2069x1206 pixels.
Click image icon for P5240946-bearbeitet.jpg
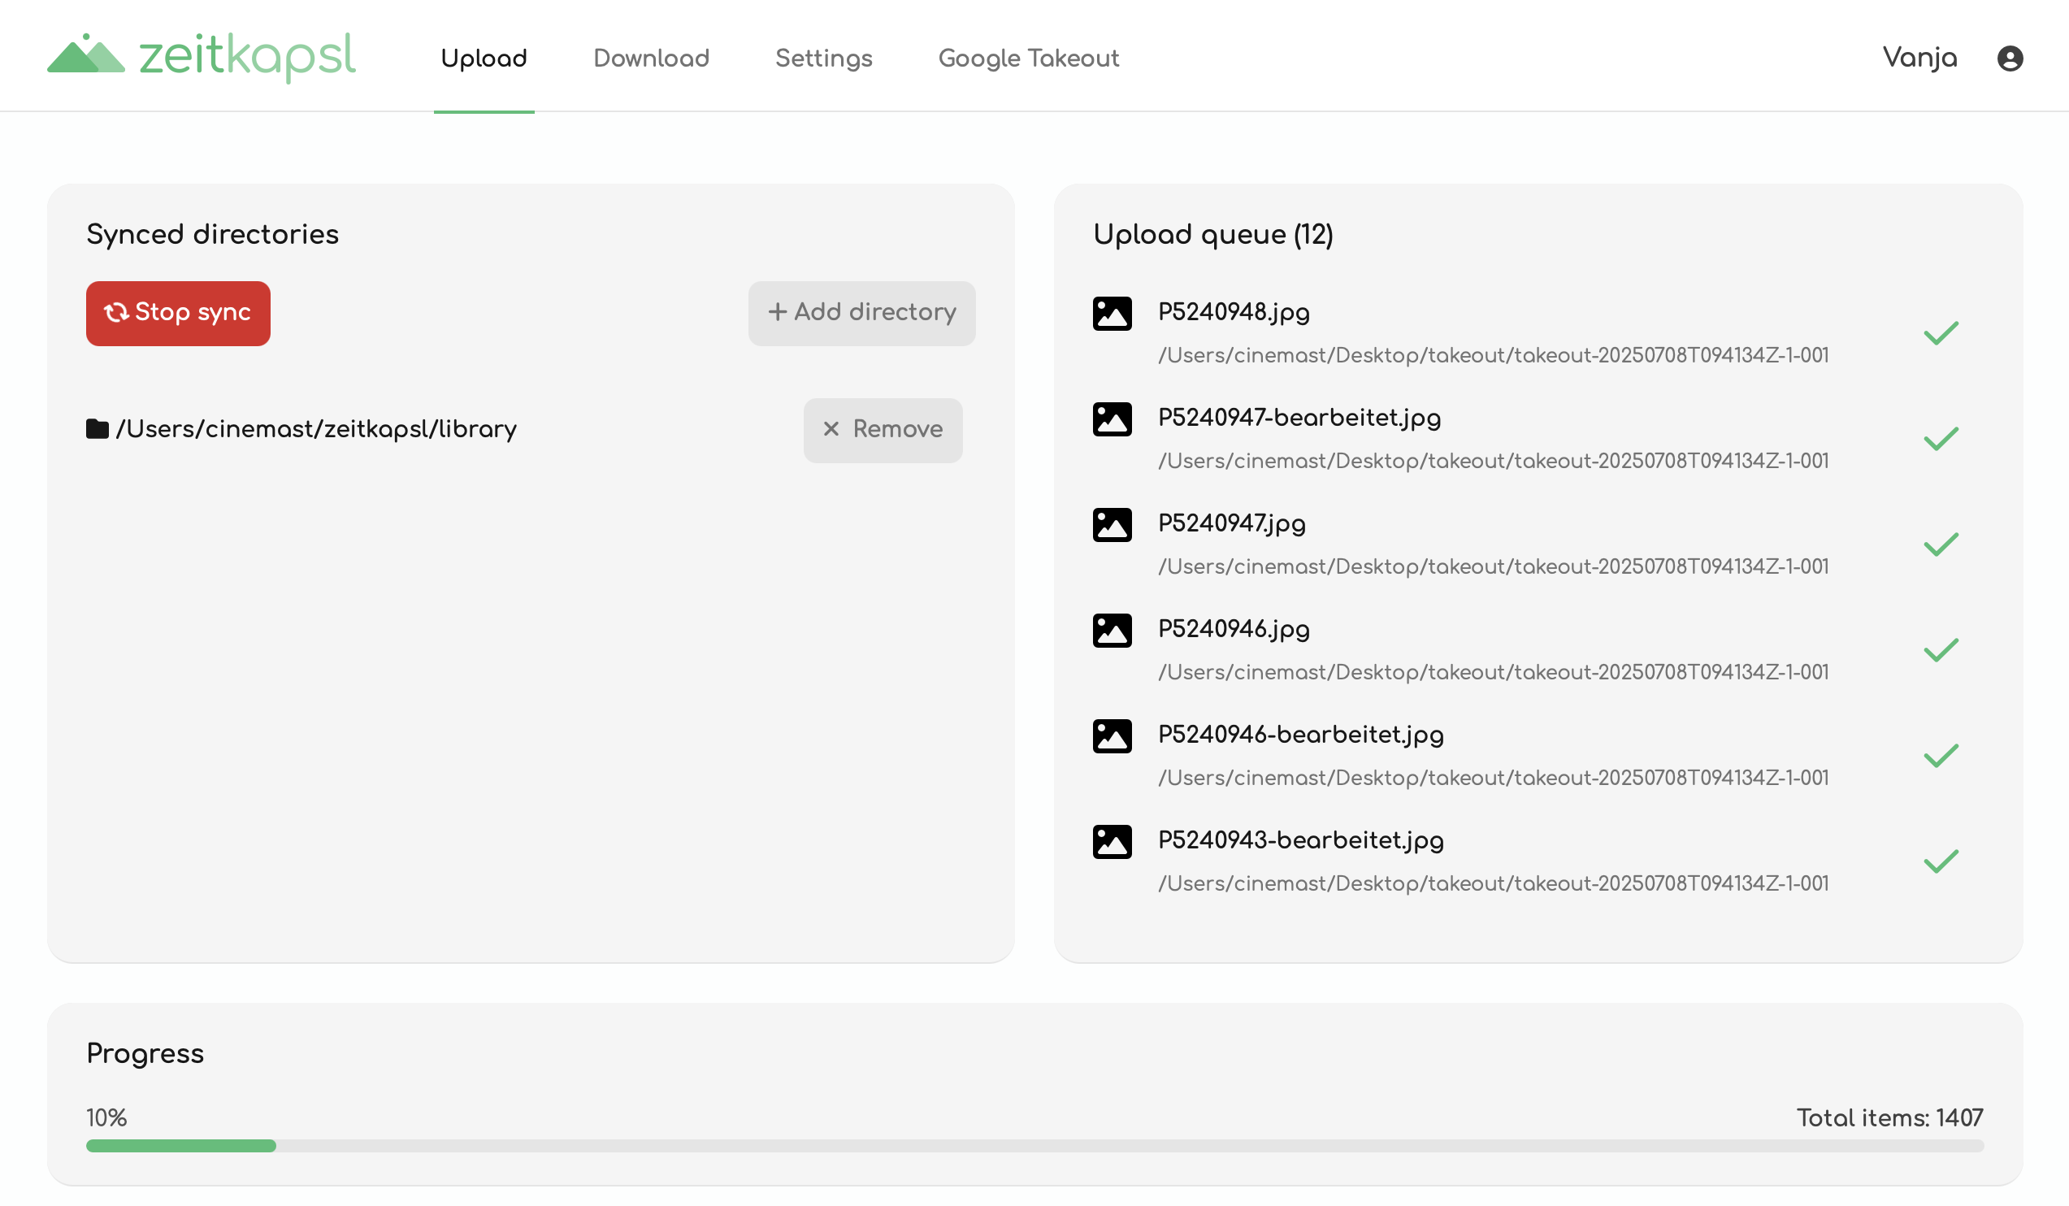click(x=1112, y=736)
